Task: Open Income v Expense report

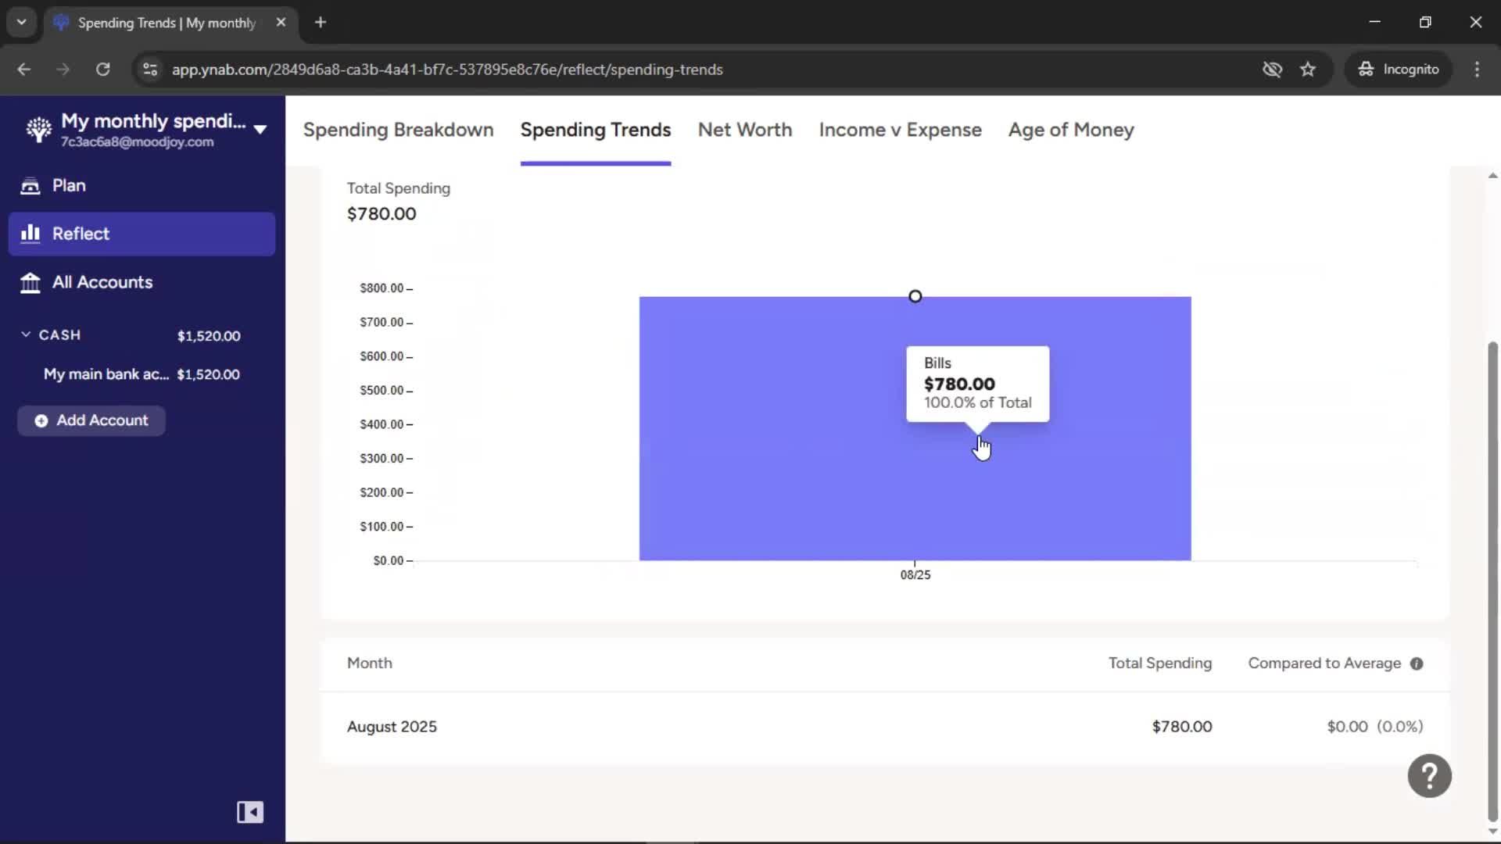Action: coord(900,130)
